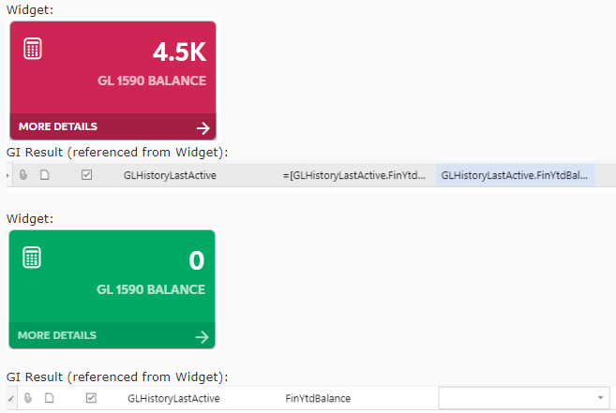The image size is (616, 413).
Task: Click MORE DETAILS on the red widget
Action: (57, 126)
